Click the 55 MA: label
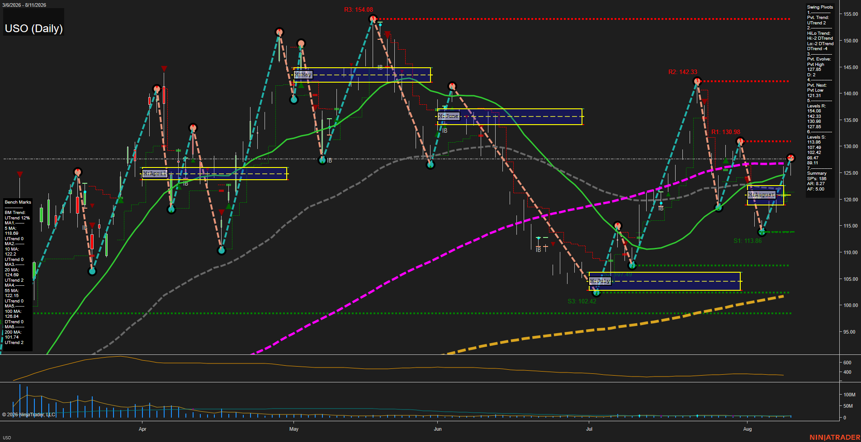Image resolution: width=861 pixels, height=442 pixels. (x=12, y=291)
